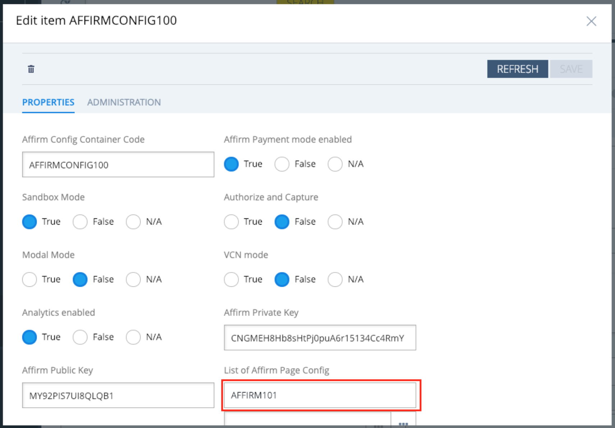The height and width of the screenshot is (428, 615).
Task: Set Modal Mode to True
Action: [x=29, y=280]
